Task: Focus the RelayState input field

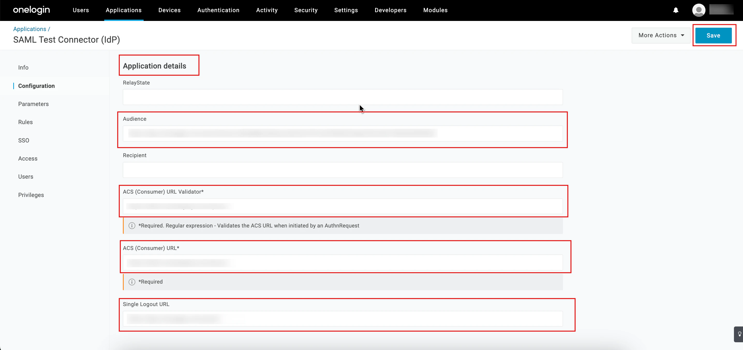Action: pos(342,97)
